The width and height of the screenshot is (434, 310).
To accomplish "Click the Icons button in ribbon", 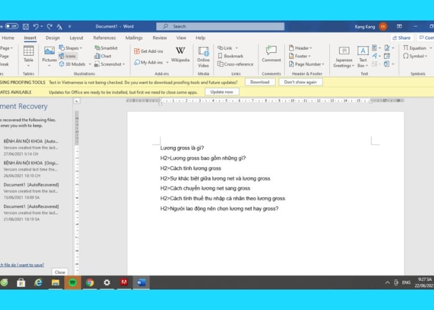I will pyautogui.click(x=68, y=56).
